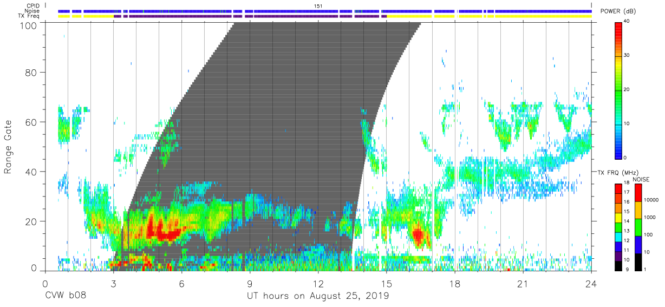Click the 12 tick label on the UT hours axis
This screenshot has height=307, width=665.
coord(318,283)
